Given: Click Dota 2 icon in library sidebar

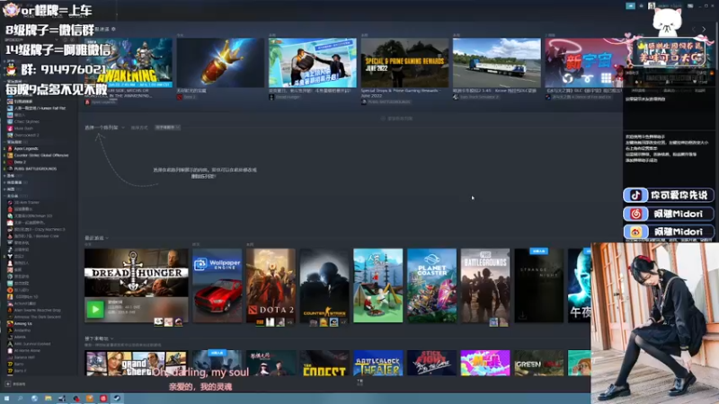Looking at the screenshot, I should (x=10, y=162).
